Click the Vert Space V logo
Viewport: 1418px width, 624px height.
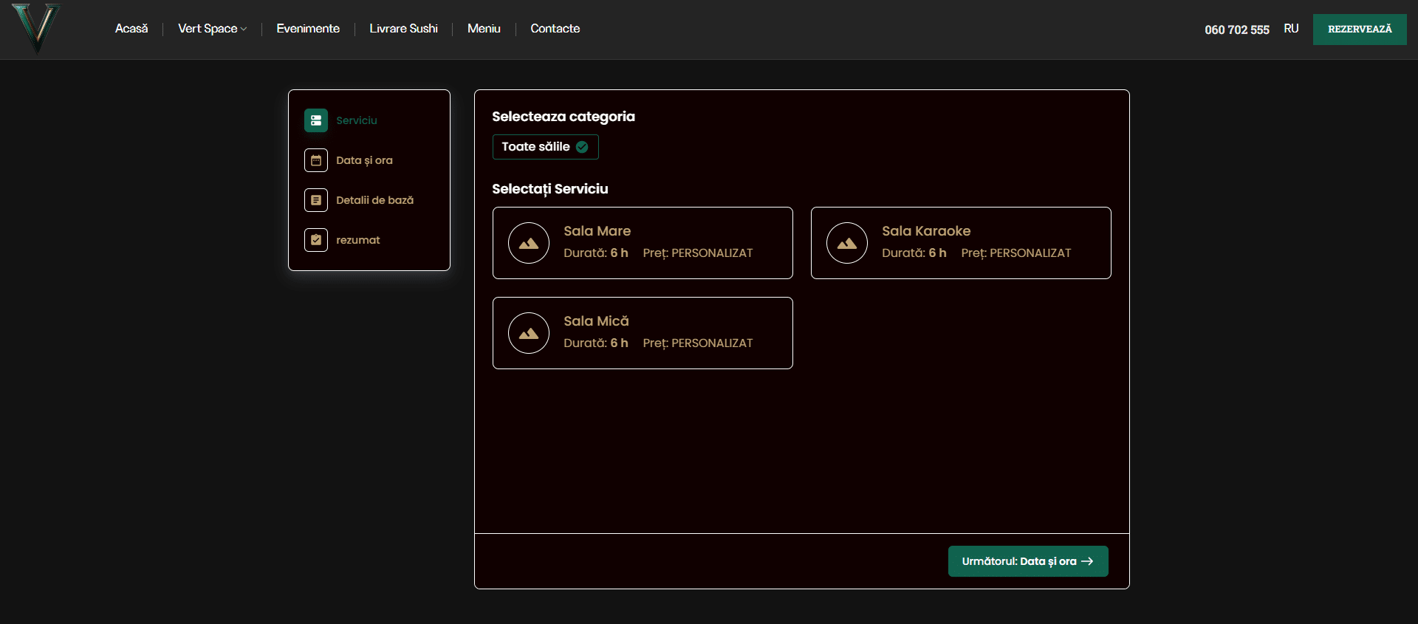coord(36,28)
